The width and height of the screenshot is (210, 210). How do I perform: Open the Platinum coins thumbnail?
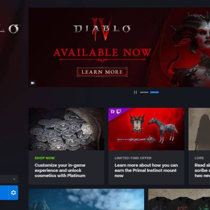67,129
